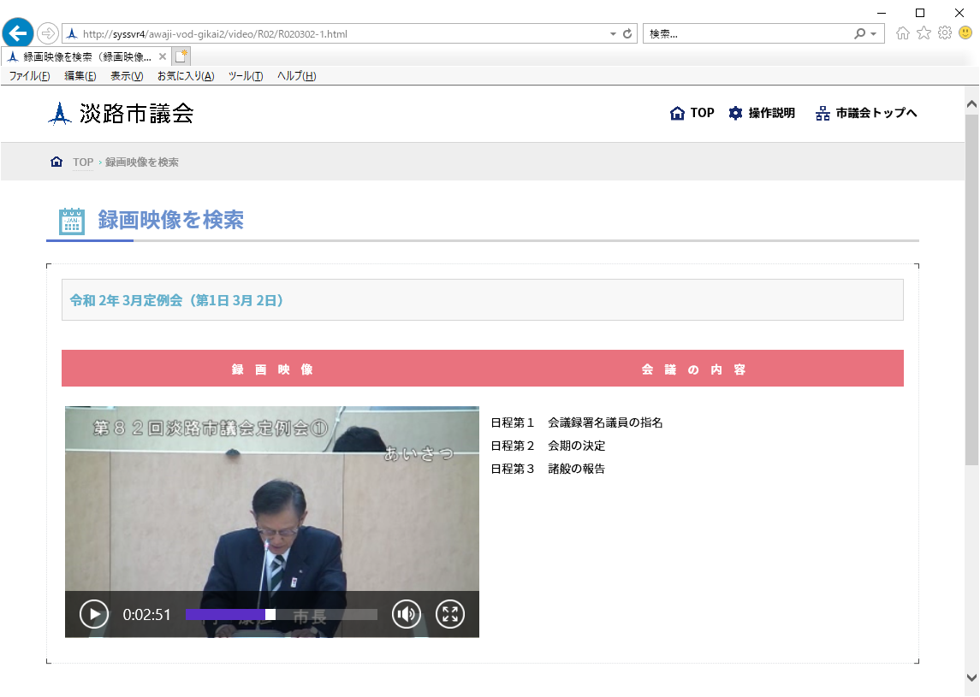The width and height of the screenshot is (980, 697).
Task: Open the 操作説明 help link
Action: [762, 113]
